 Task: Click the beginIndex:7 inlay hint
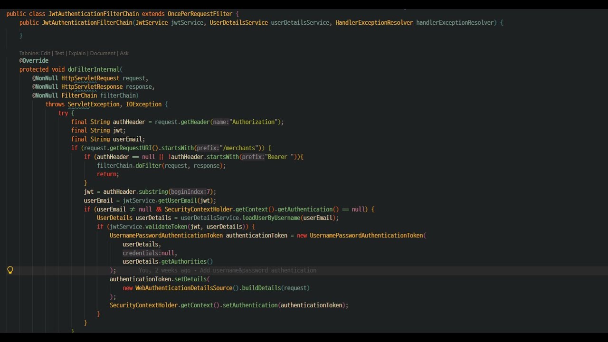pyautogui.click(x=190, y=192)
